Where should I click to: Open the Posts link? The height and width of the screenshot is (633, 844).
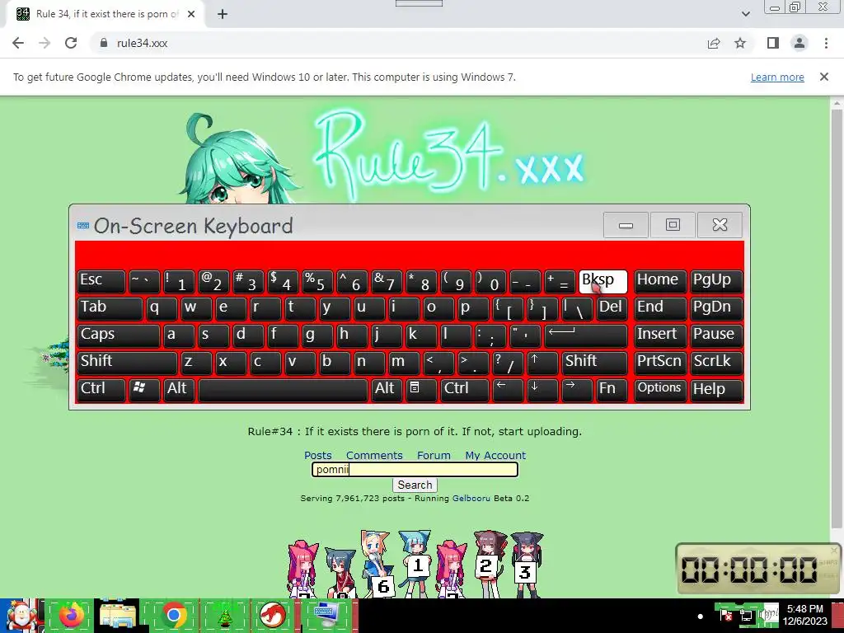(x=317, y=455)
